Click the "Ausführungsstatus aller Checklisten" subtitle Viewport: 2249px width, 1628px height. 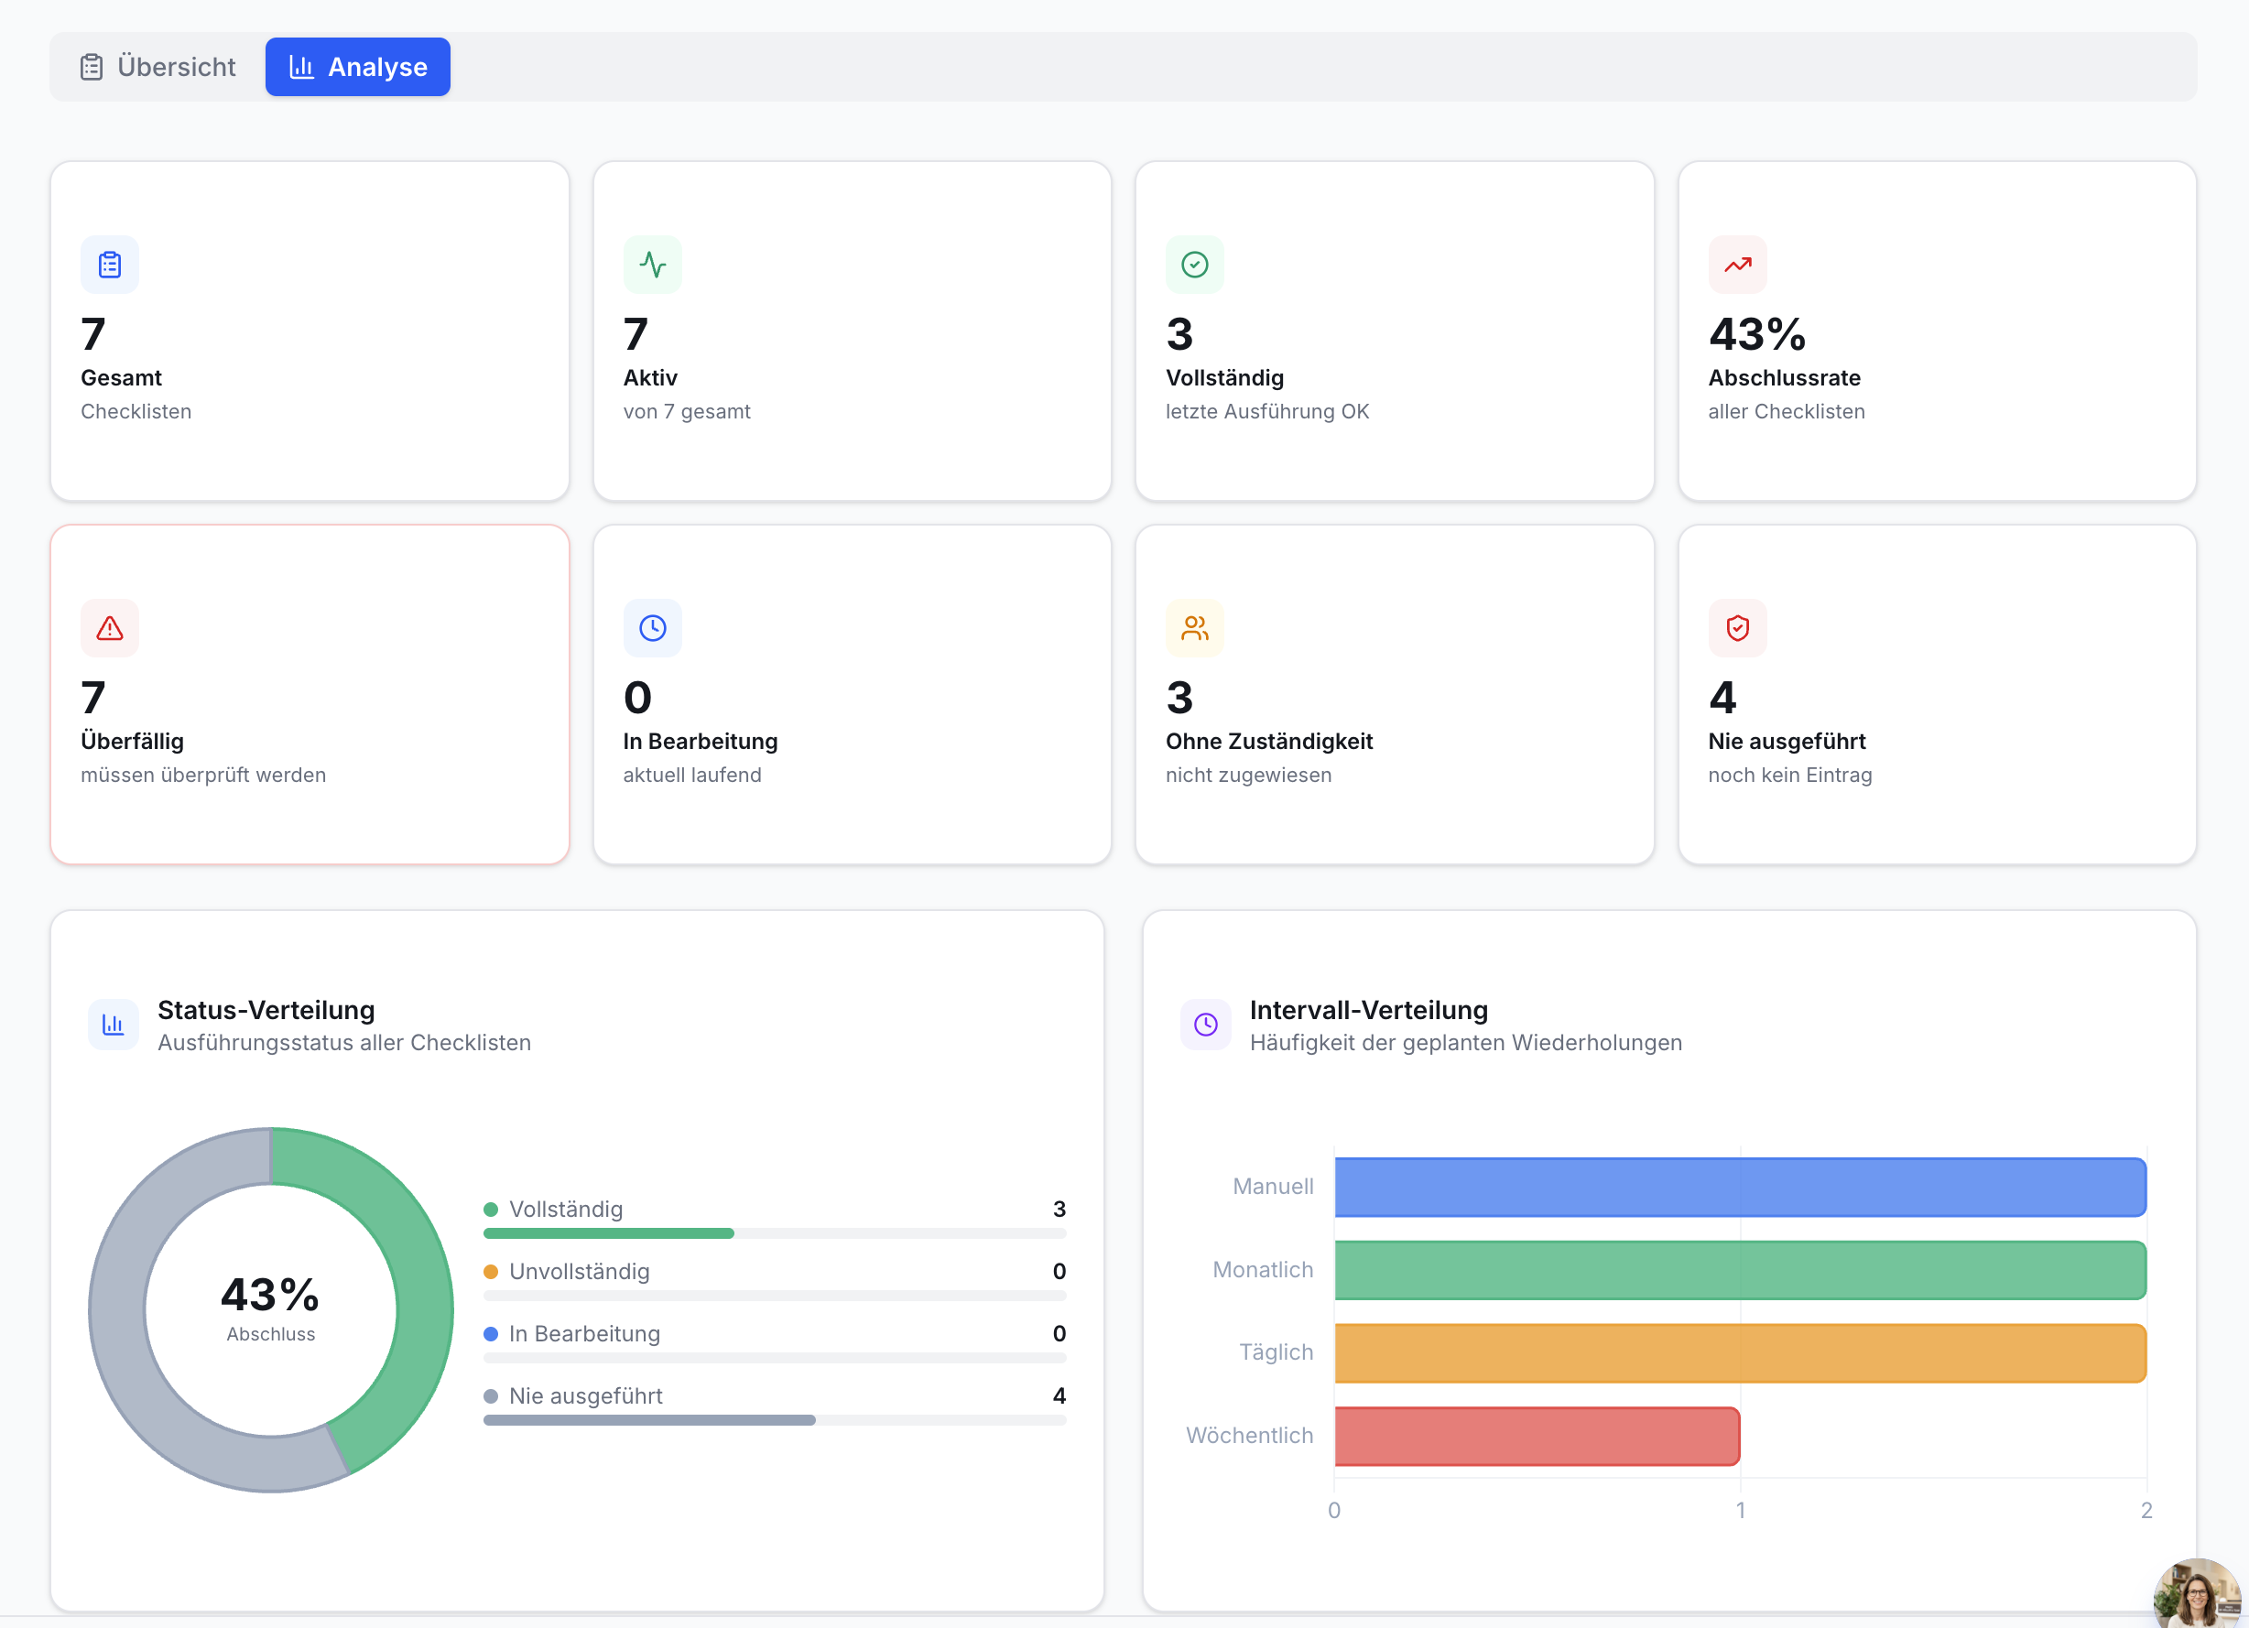[x=344, y=1043]
